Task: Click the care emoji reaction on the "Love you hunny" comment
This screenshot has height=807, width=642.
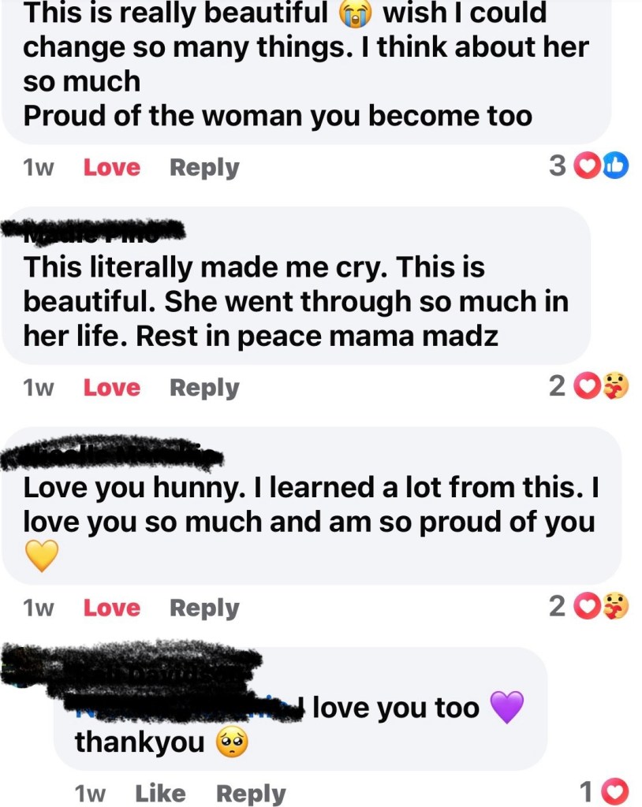Action: click(x=616, y=608)
